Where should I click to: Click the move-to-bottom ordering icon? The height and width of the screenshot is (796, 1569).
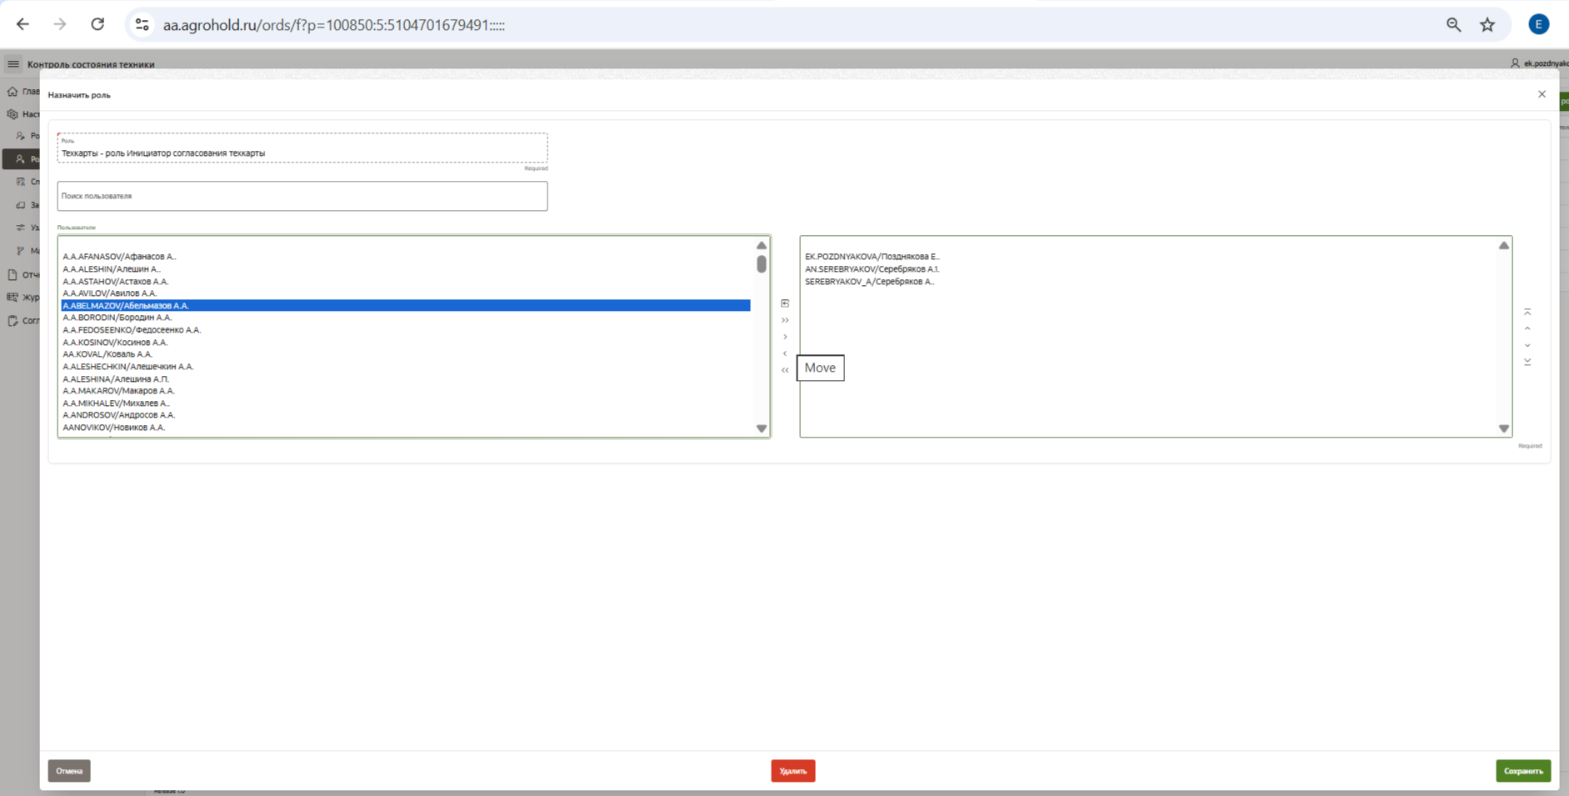1527,362
